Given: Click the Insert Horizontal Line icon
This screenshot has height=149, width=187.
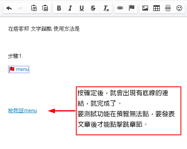Looking at the screenshot, I should pos(168,8).
